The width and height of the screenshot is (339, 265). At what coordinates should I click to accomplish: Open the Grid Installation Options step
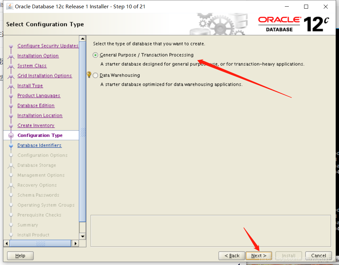coord(45,76)
